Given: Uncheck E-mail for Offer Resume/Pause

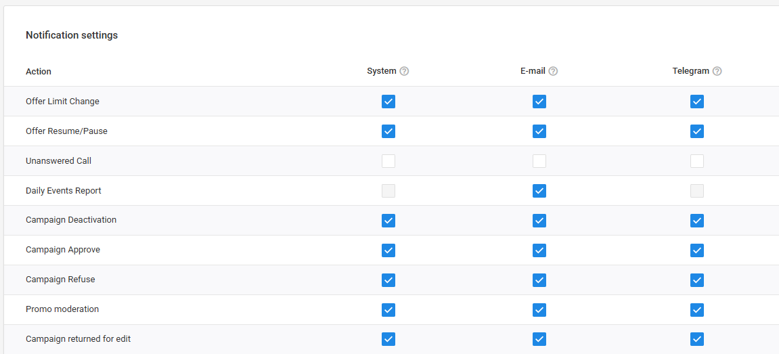Looking at the screenshot, I should tap(539, 131).
